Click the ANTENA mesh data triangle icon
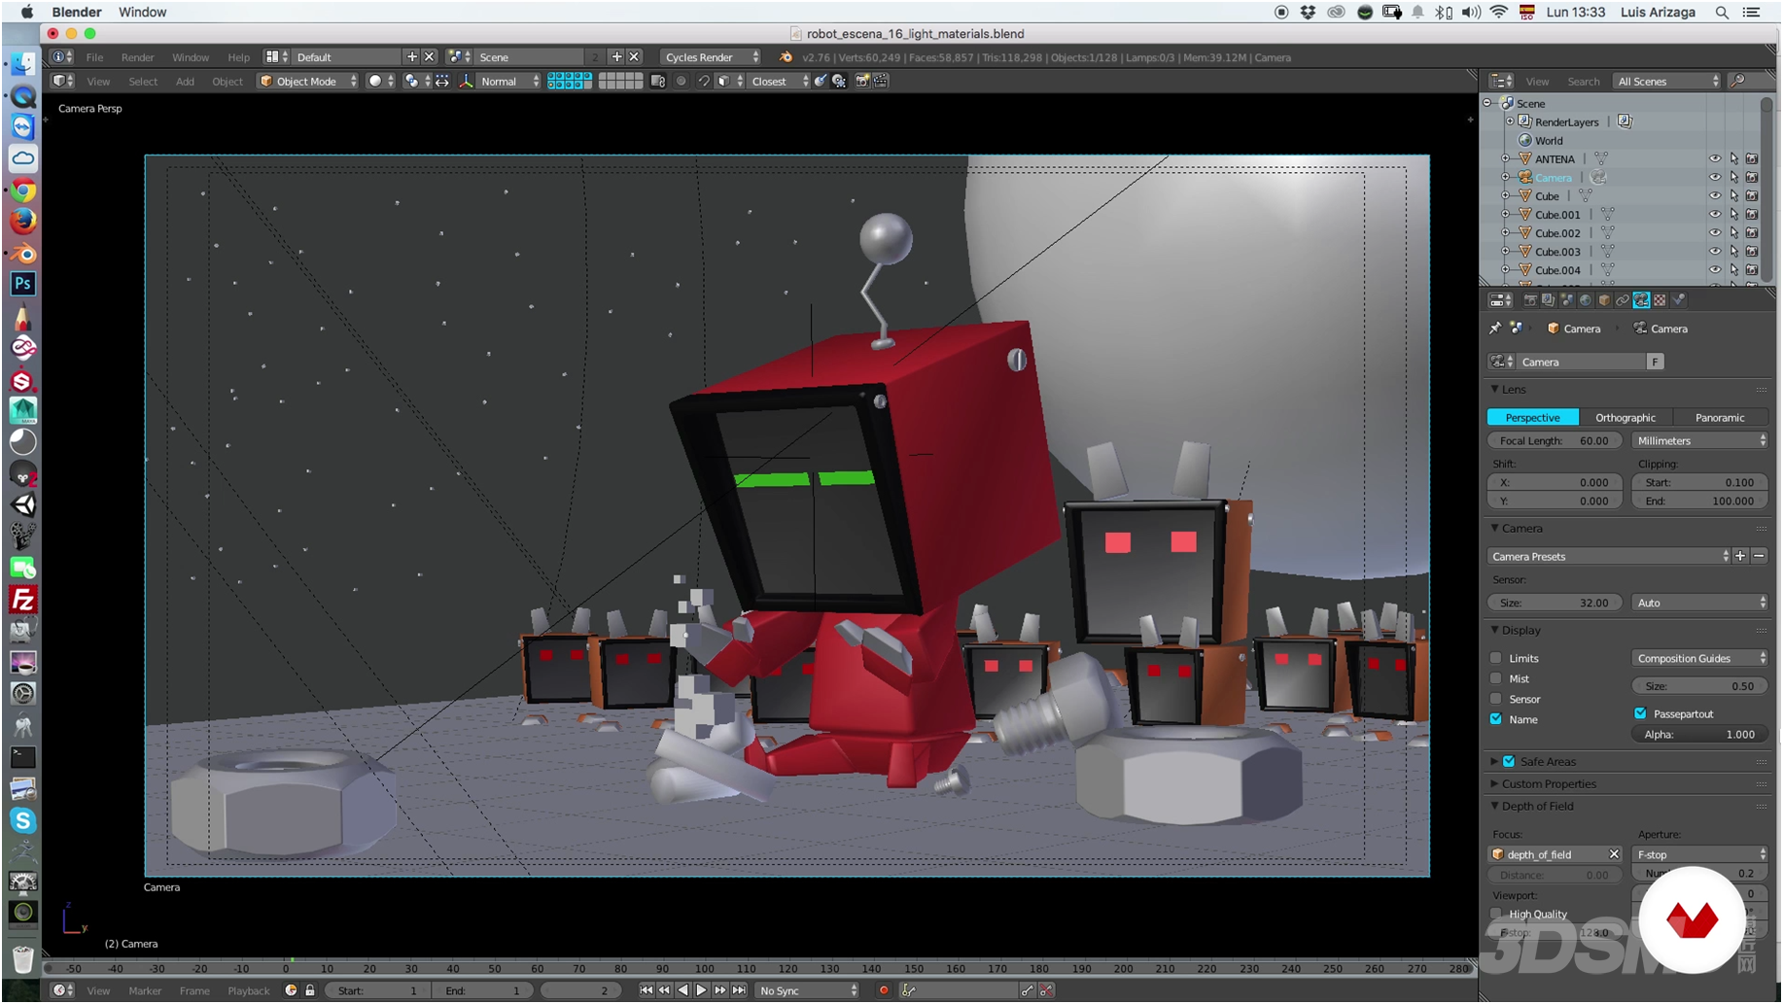1783x1004 pixels. pos(1601,158)
